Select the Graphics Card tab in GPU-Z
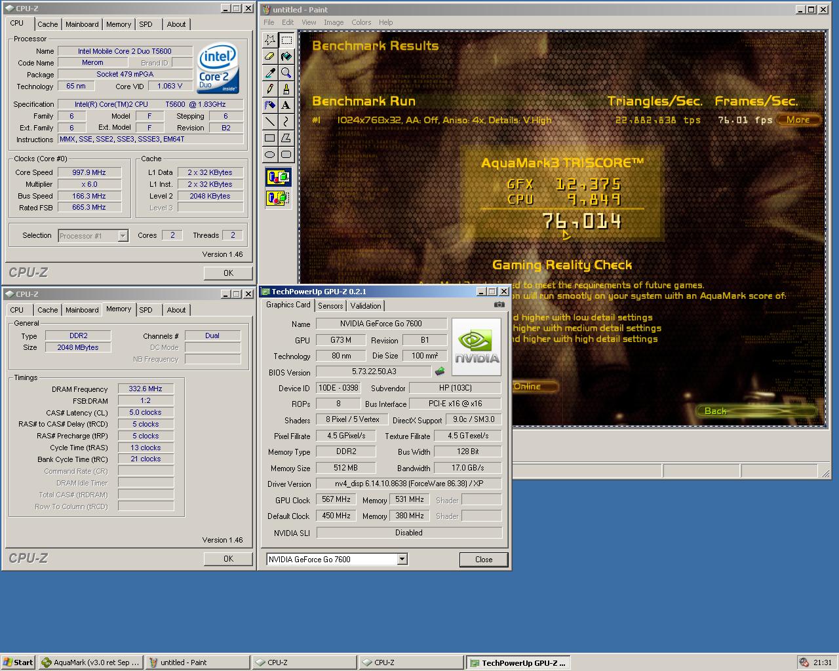 [x=288, y=305]
